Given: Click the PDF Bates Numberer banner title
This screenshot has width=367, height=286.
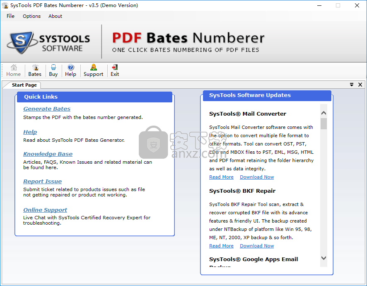Looking at the screenshot, I should [188, 38].
